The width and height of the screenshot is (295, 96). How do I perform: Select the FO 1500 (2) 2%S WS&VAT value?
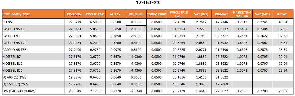coord(221,84)
